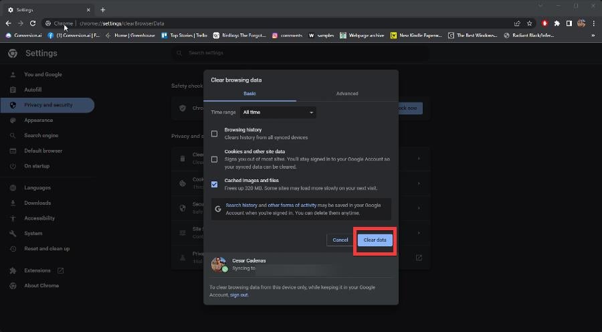This screenshot has height=332, width=602.
Task: Check the Browsing history checkbox
Action: tap(214, 134)
